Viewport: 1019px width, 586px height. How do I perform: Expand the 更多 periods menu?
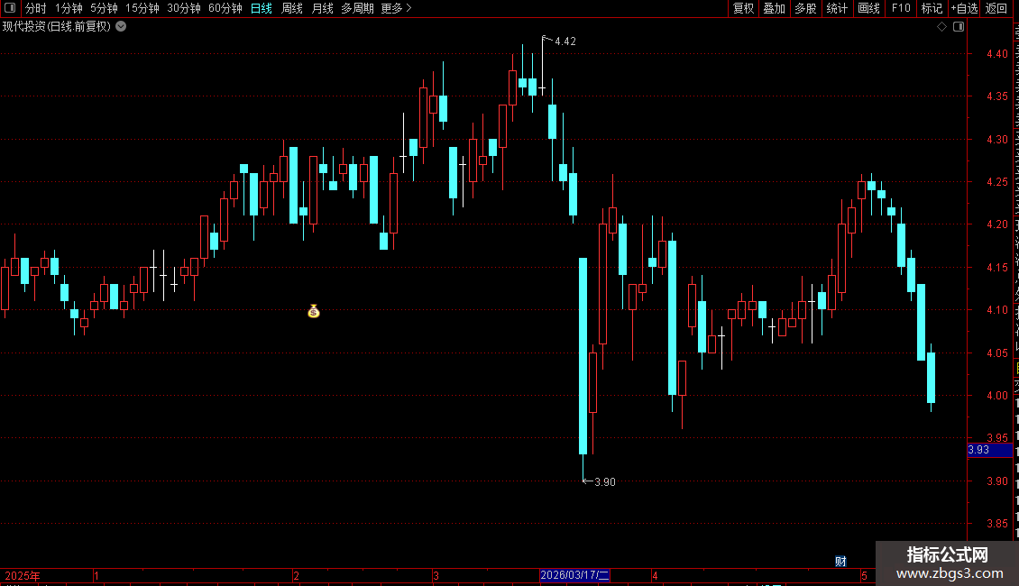point(396,8)
